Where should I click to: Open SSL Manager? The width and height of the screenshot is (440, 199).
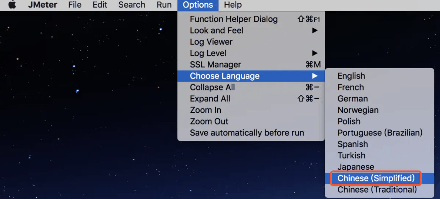click(x=251, y=65)
